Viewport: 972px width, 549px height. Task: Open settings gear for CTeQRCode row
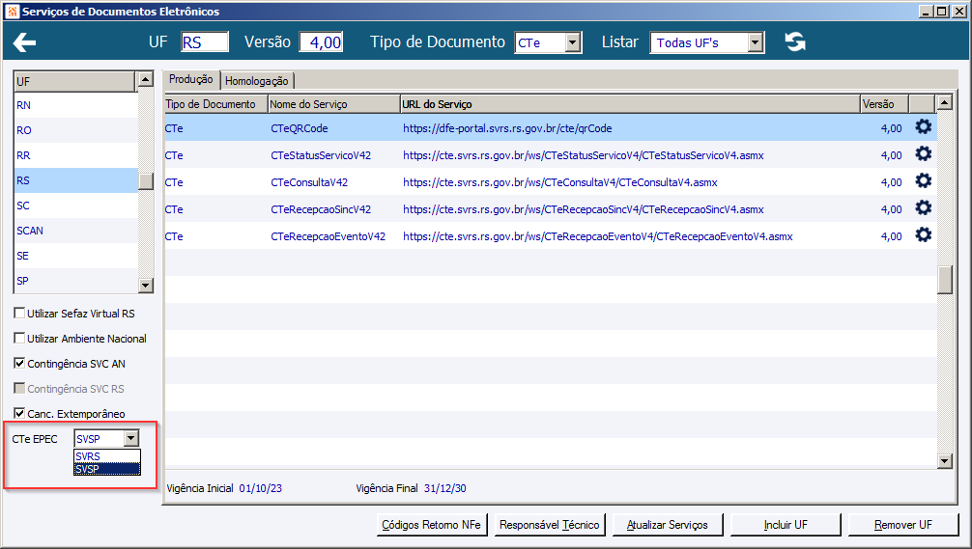point(923,127)
